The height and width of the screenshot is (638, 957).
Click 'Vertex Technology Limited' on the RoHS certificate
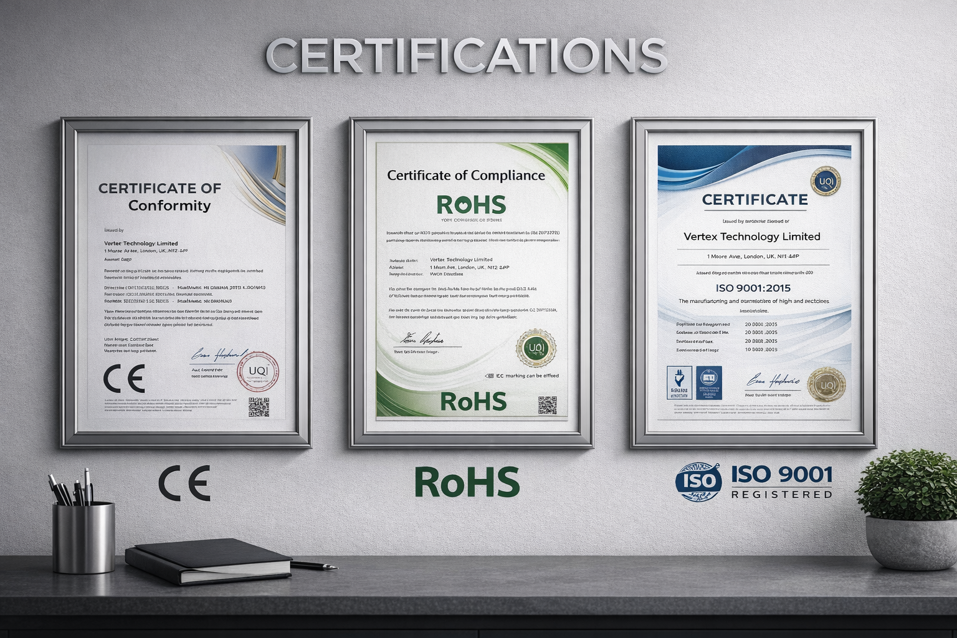[461, 259]
